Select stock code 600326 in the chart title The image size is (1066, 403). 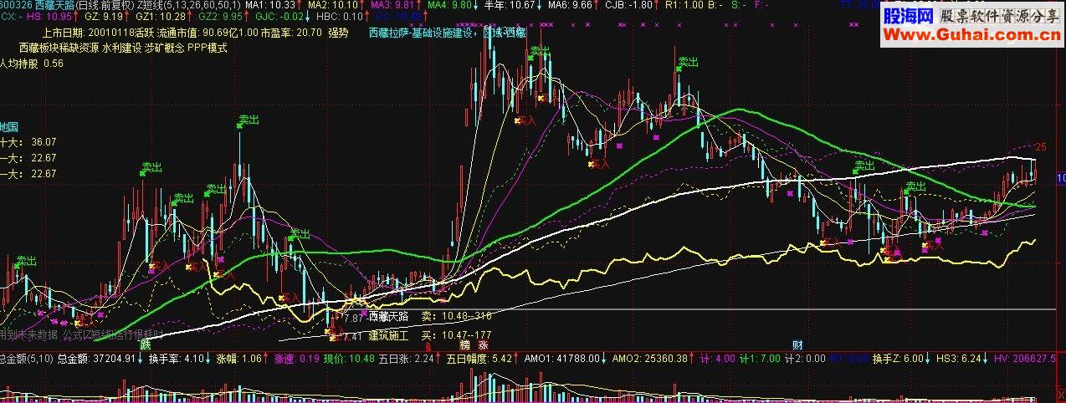tap(16, 5)
